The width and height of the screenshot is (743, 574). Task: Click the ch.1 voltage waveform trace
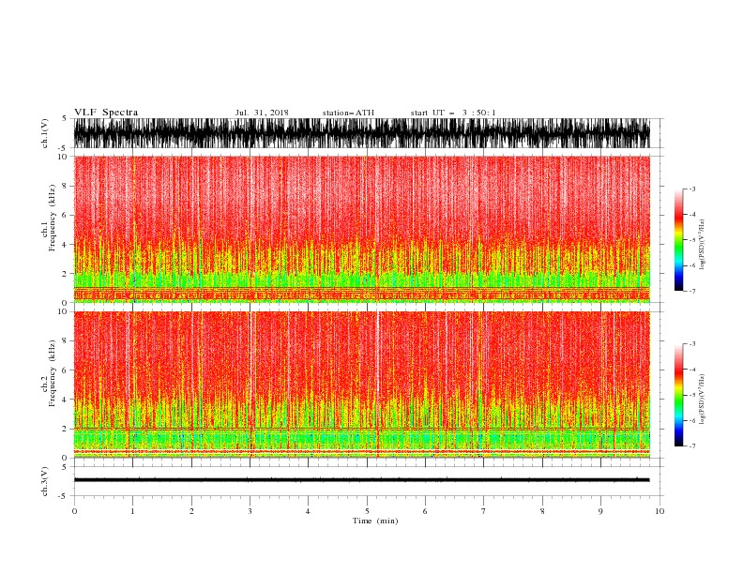click(x=362, y=133)
